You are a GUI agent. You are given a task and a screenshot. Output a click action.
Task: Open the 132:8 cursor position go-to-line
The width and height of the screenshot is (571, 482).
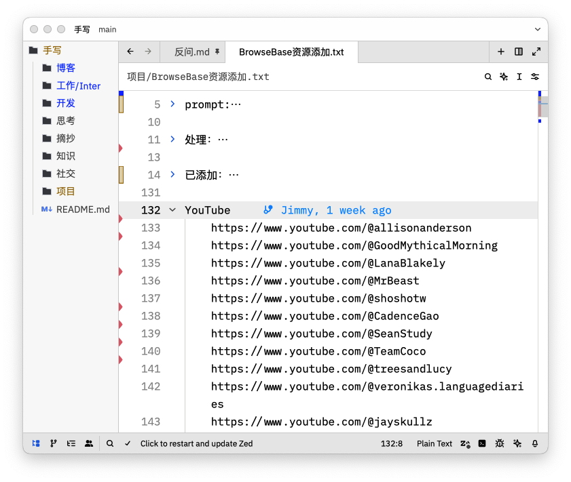coord(392,443)
